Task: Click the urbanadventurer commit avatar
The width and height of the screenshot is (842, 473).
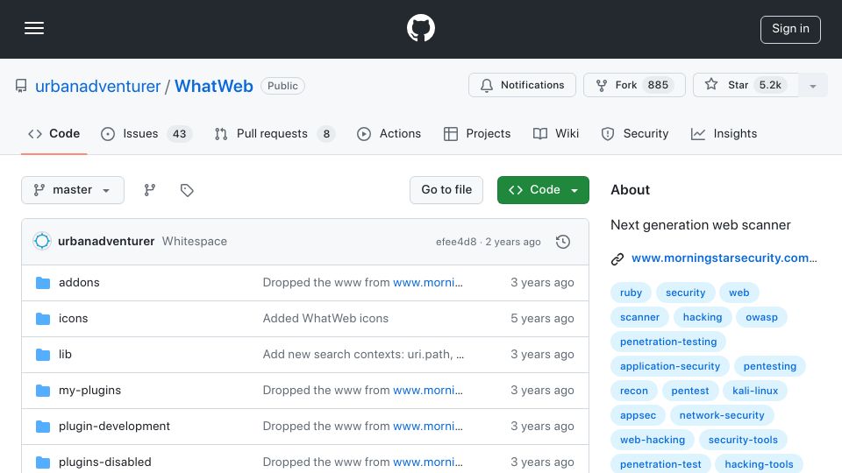Action: tap(42, 242)
